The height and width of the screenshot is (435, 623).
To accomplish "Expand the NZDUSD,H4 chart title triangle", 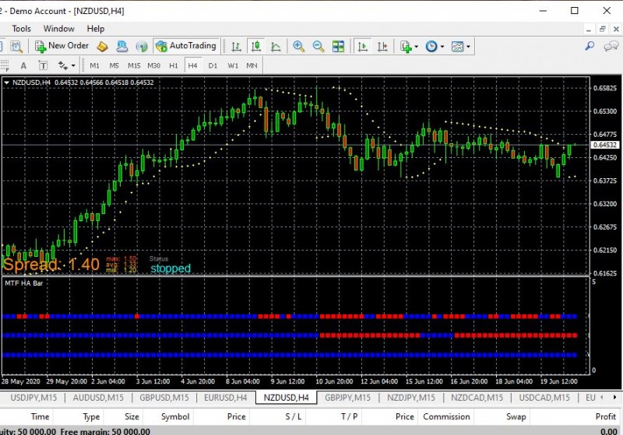I will 7,82.
